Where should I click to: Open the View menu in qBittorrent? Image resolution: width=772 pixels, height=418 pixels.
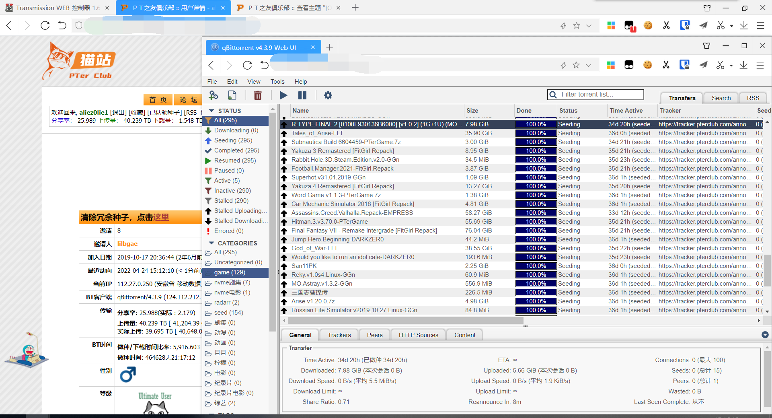pos(254,81)
